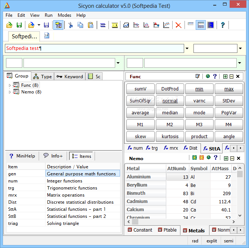Expand Func panel with plus icon
The height and width of the screenshot is (248, 249).
coord(225,76)
